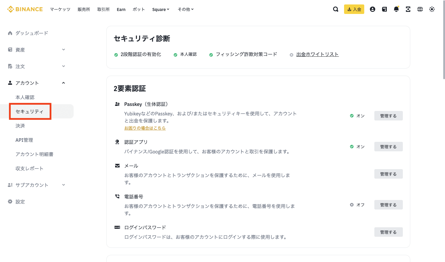This screenshot has width=445, height=262.
Task: Open the 出金ホワイトリスト link
Action: point(317,54)
